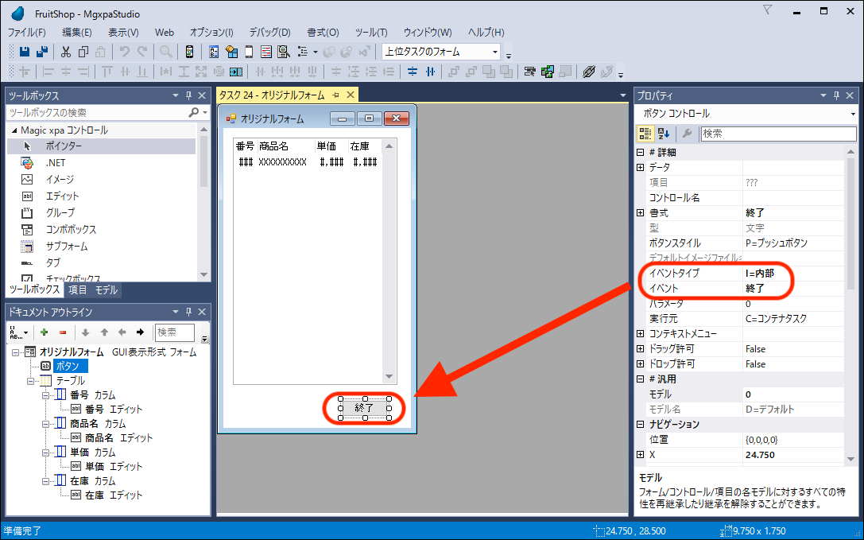Click the alphabetical sort icon in Properties
Screen dimensions: 864x540
[664, 134]
